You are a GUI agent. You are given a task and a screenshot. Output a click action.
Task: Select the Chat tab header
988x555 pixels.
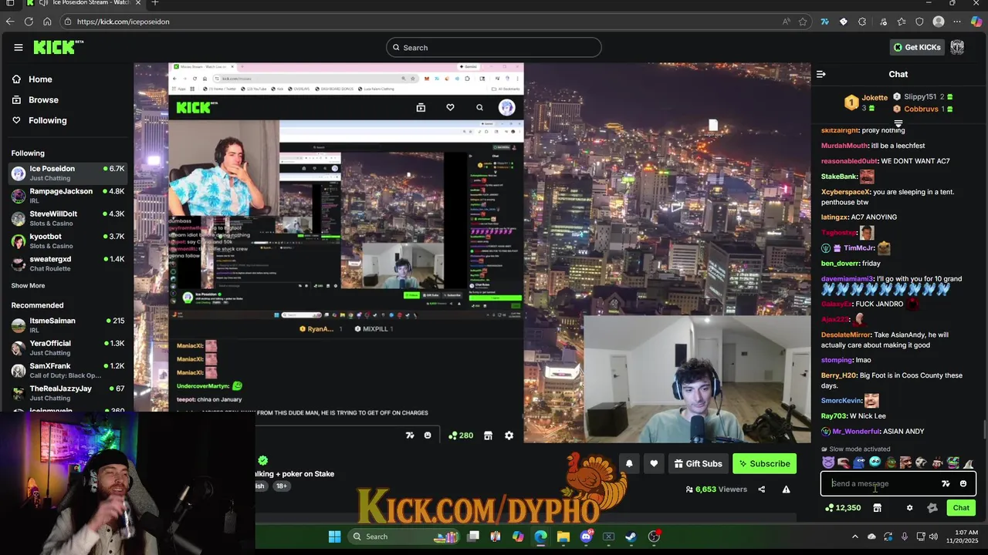[x=898, y=74]
